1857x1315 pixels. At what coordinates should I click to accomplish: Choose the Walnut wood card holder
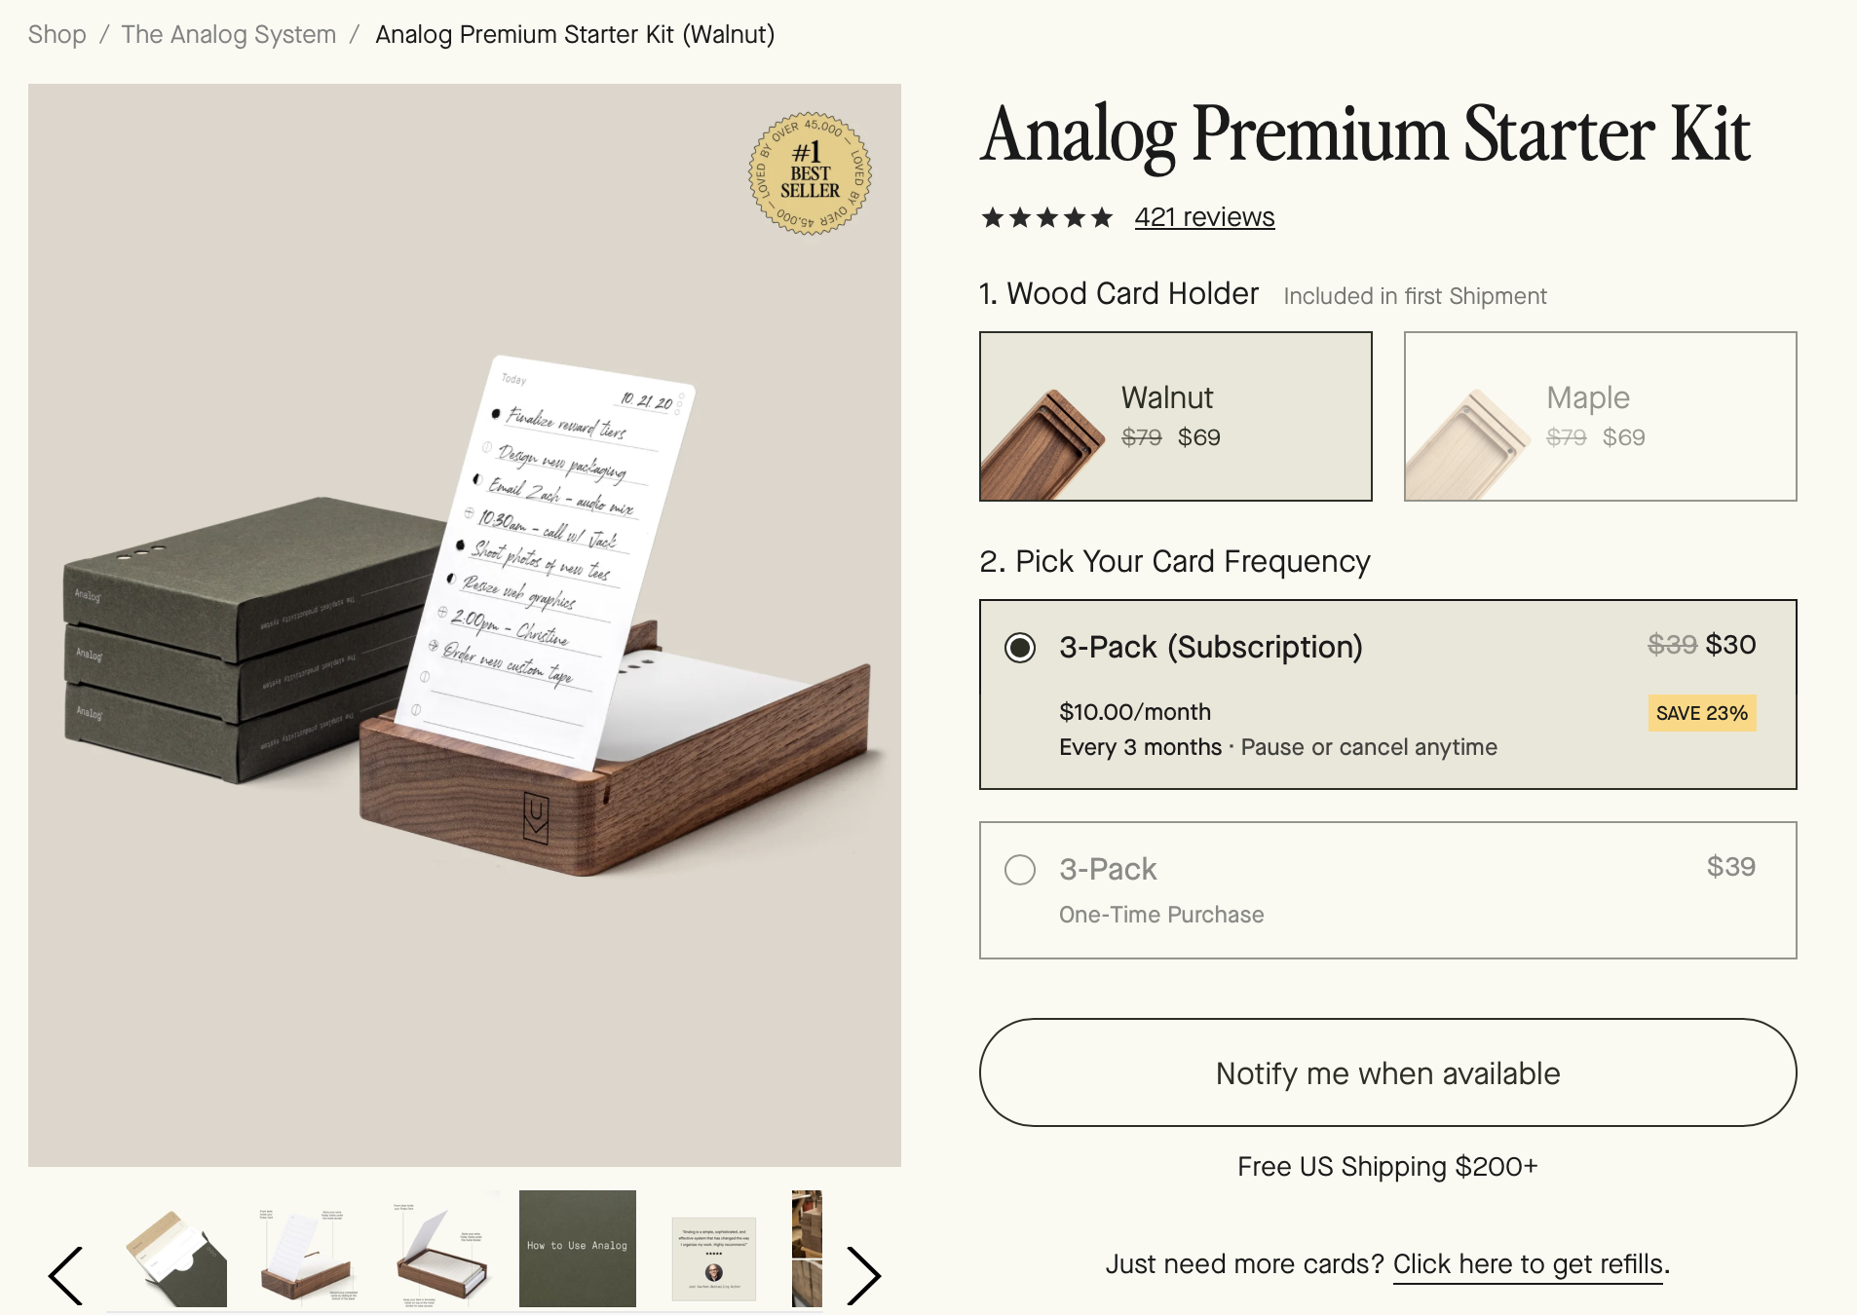(1175, 416)
